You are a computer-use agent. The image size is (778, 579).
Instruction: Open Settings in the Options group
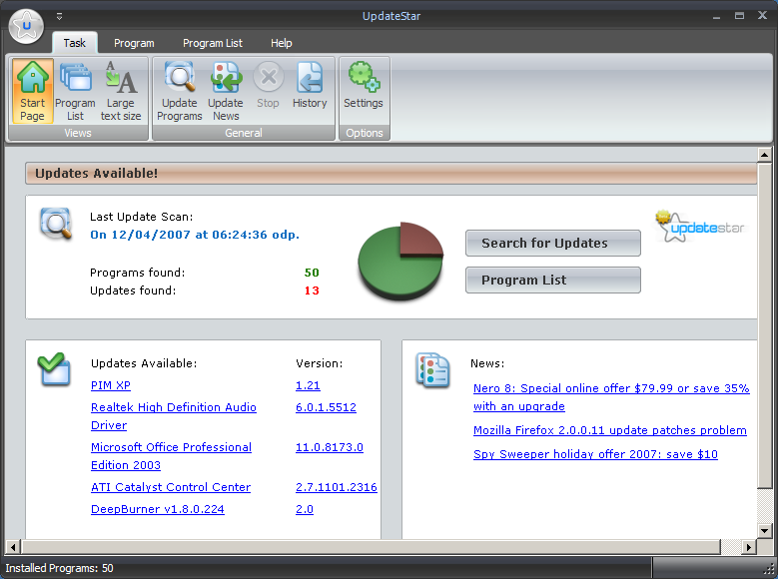click(364, 85)
